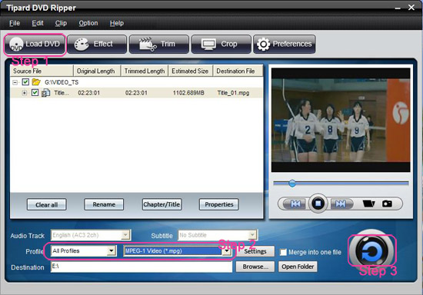The height and width of the screenshot is (295, 423).
Task: Click the Browse... button
Action: point(255,267)
